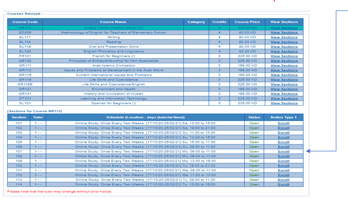Enroll in section 114 Tuesday 13:00
348x199 pixels.
(284, 184)
